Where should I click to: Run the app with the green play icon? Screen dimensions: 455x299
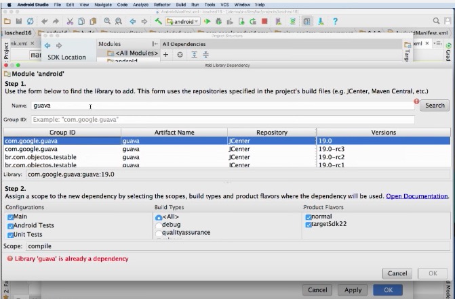coord(207,22)
